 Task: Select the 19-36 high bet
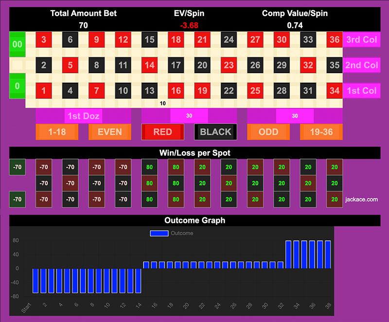(321, 132)
